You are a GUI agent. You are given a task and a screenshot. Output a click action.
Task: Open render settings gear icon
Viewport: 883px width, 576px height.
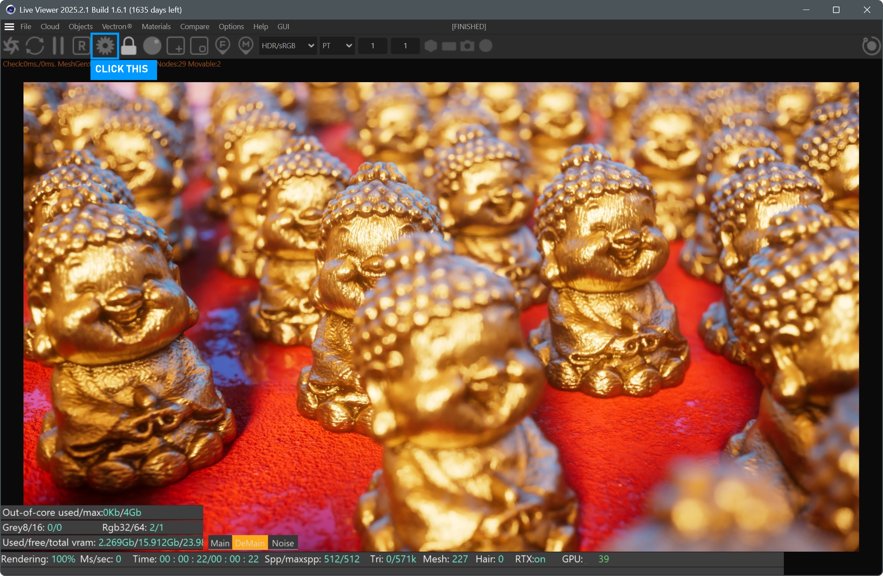105,46
